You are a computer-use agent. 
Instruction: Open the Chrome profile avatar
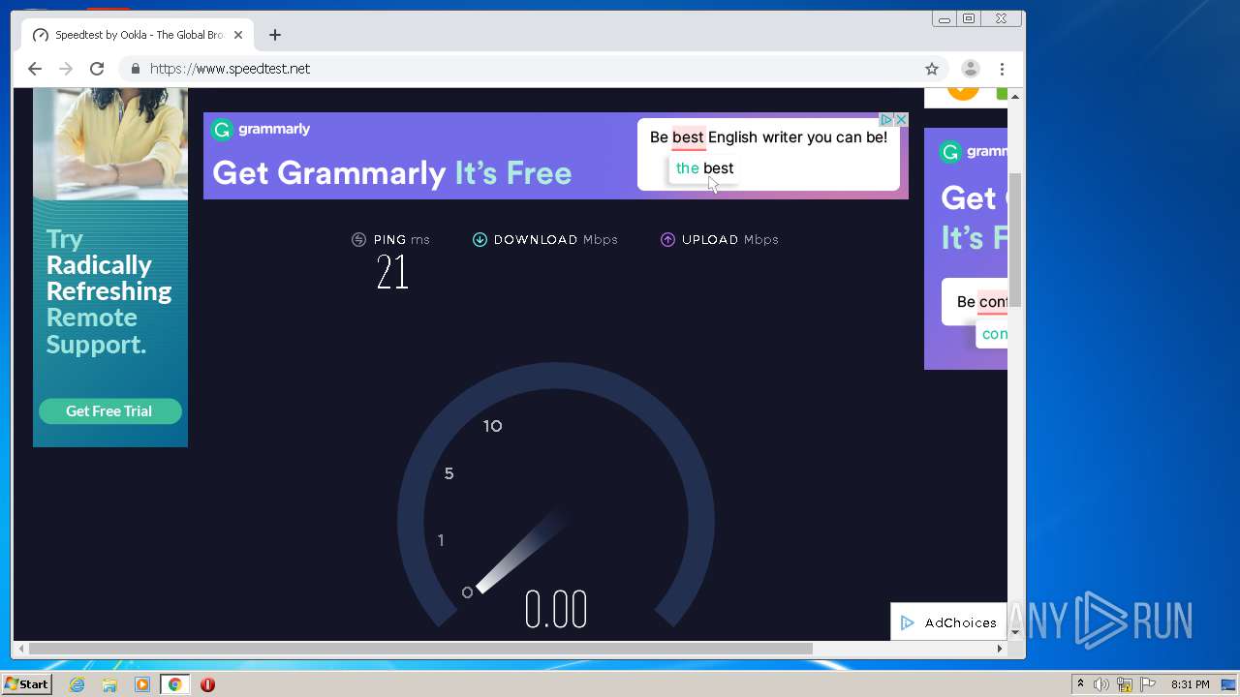coord(970,69)
